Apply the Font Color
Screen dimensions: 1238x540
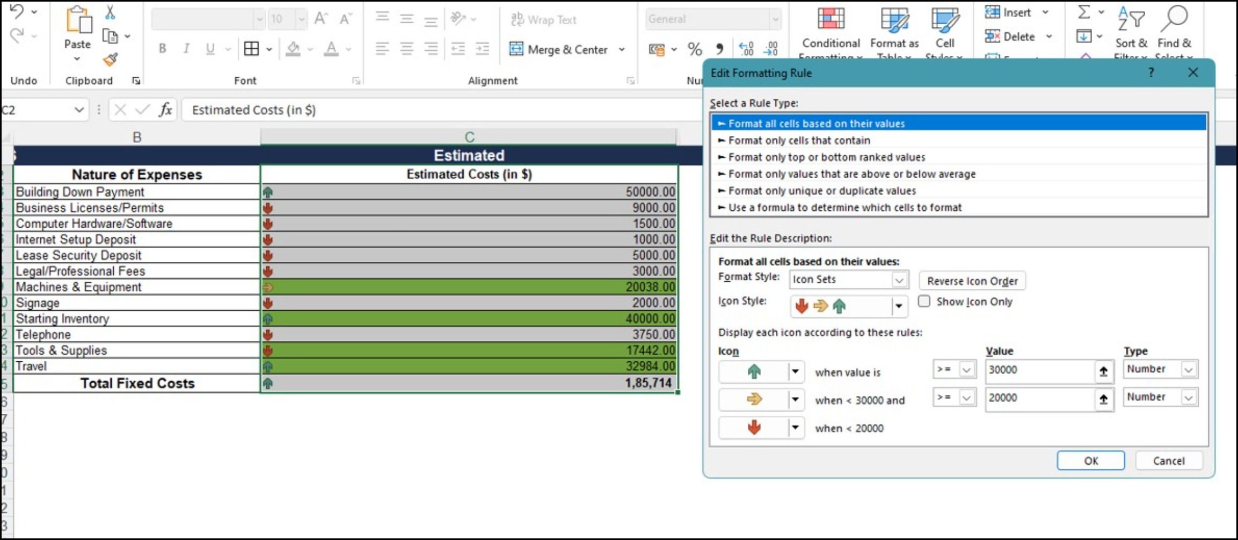(x=332, y=49)
